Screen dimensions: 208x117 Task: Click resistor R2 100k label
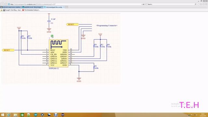point(103,46)
